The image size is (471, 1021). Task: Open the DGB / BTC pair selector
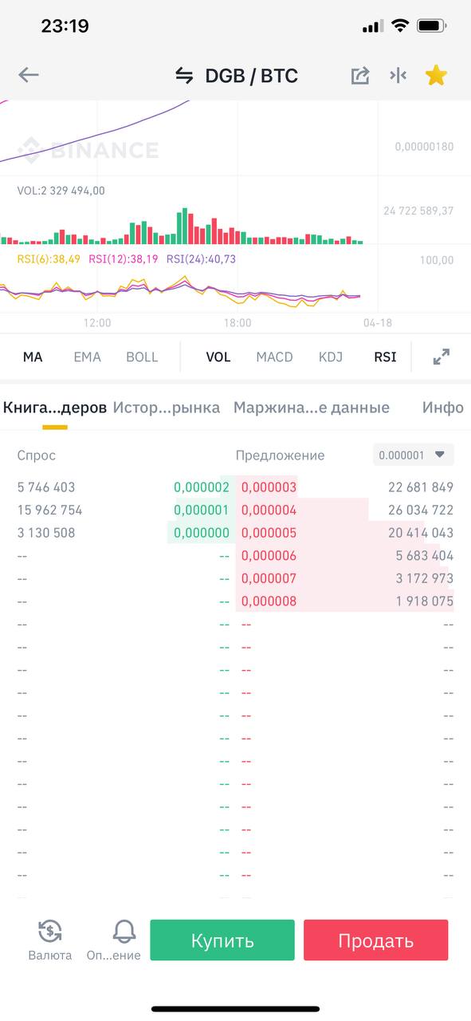coord(252,76)
